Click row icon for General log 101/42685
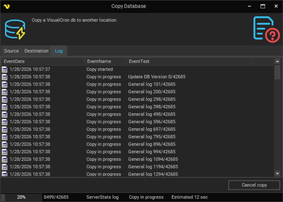 tap(5, 84)
